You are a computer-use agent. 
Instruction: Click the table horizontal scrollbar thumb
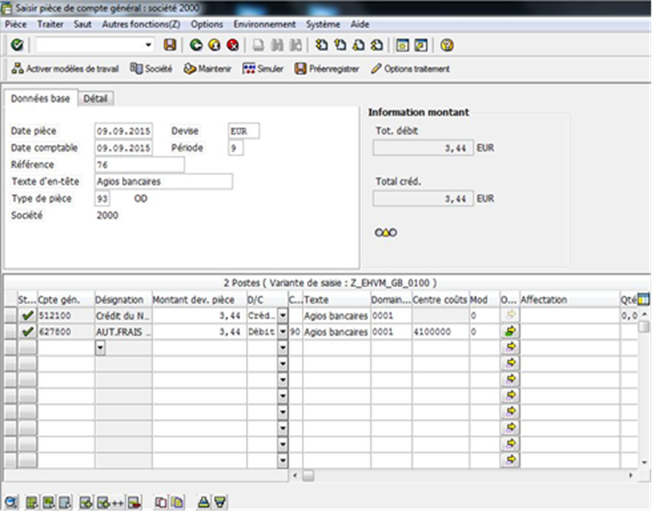308,476
